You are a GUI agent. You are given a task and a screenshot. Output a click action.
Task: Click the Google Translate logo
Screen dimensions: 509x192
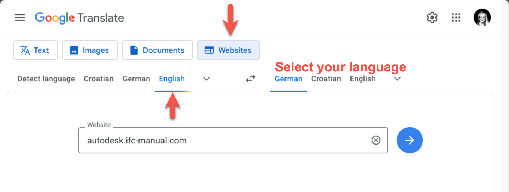79,18
